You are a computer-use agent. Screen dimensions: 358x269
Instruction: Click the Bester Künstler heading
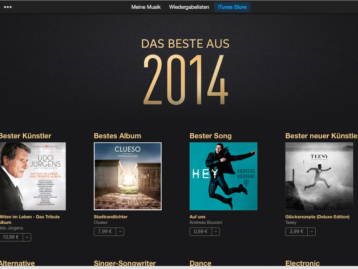click(x=26, y=136)
